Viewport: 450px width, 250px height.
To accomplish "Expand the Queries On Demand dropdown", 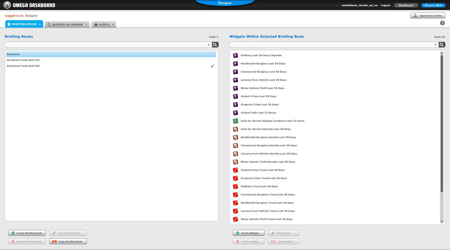I will pos(67,25).
